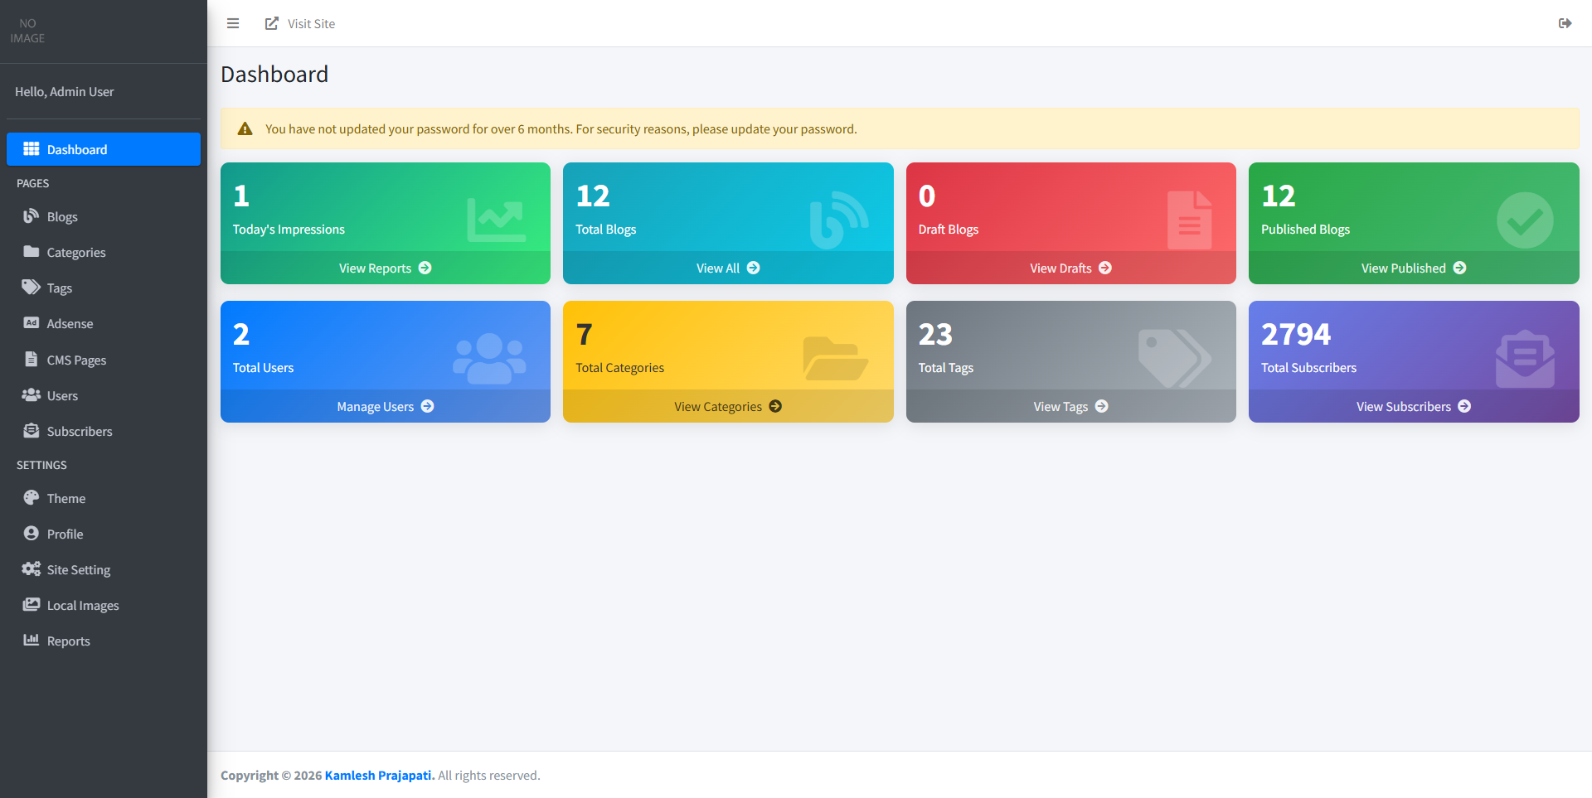
Task: Click the logout icon in top bar
Action: click(x=1565, y=23)
